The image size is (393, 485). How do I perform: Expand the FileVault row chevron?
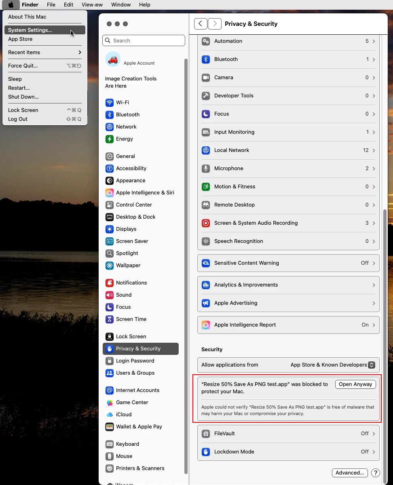[x=374, y=434]
